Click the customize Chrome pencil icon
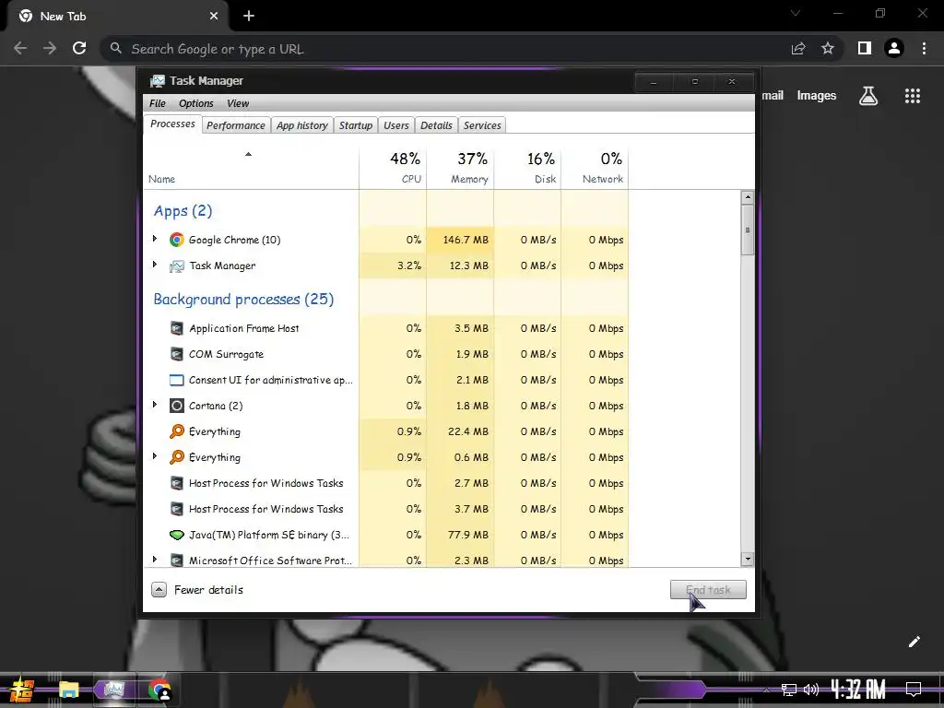 914,642
